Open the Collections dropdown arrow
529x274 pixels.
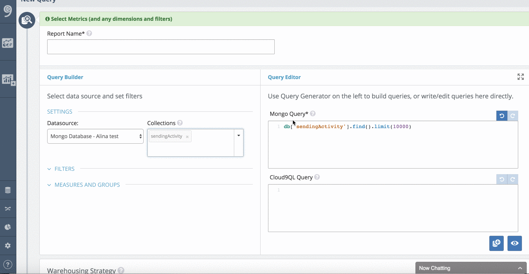(239, 135)
